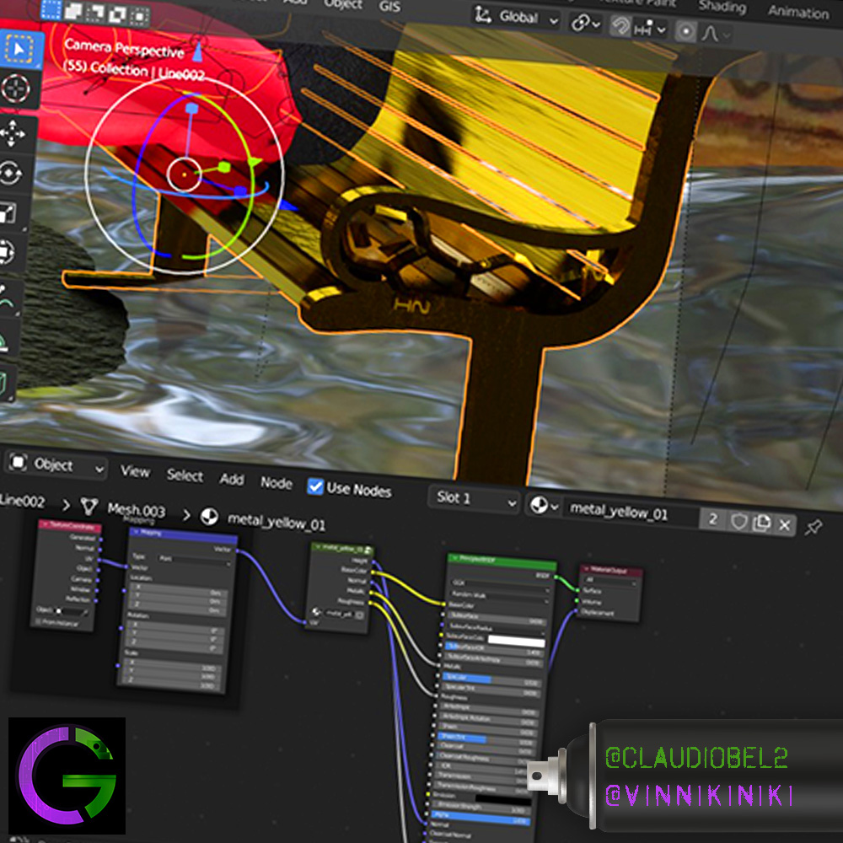843x843 pixels.
Task: Create a new material copy
Action: (762, 523)
